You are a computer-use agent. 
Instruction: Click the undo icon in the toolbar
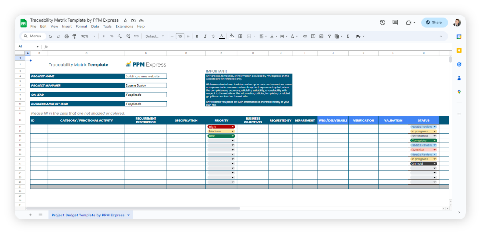[50, 36]
